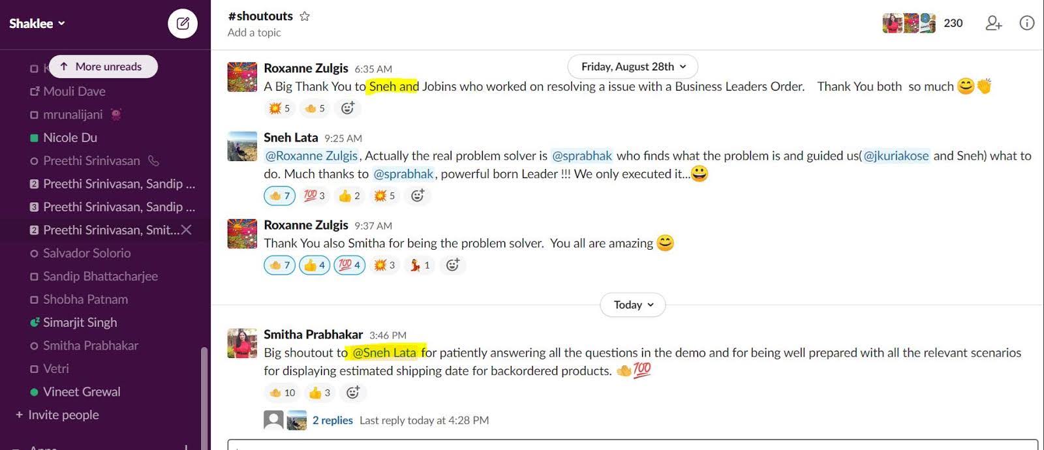The height and width of the screenshot is (450, 1044).
Task: Open channel details info icon
Action: pos(1026,23)
